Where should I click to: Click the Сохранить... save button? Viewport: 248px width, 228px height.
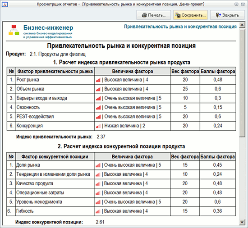(190, 15)
